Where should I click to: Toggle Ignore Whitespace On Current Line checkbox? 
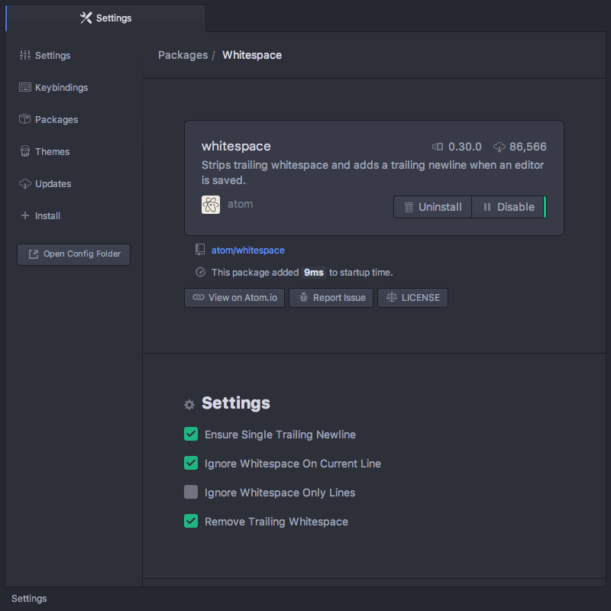tap(191, 463)
